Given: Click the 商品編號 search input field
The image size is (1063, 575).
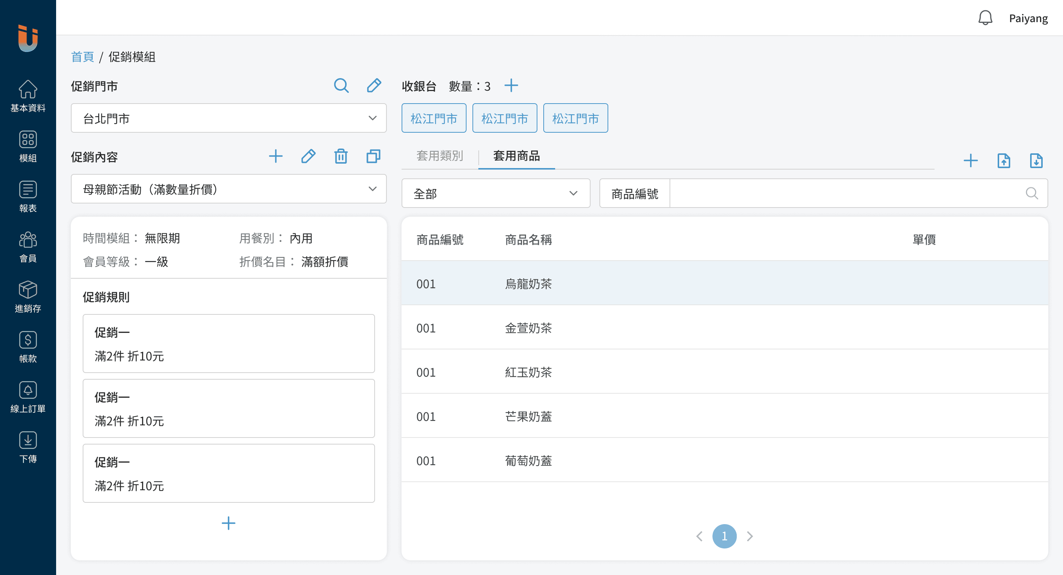Looking at the screenshot, I should tap(846, 193).
